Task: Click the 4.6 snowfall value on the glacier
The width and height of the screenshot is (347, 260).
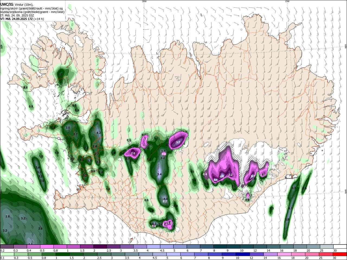Action: coord(216,180)
